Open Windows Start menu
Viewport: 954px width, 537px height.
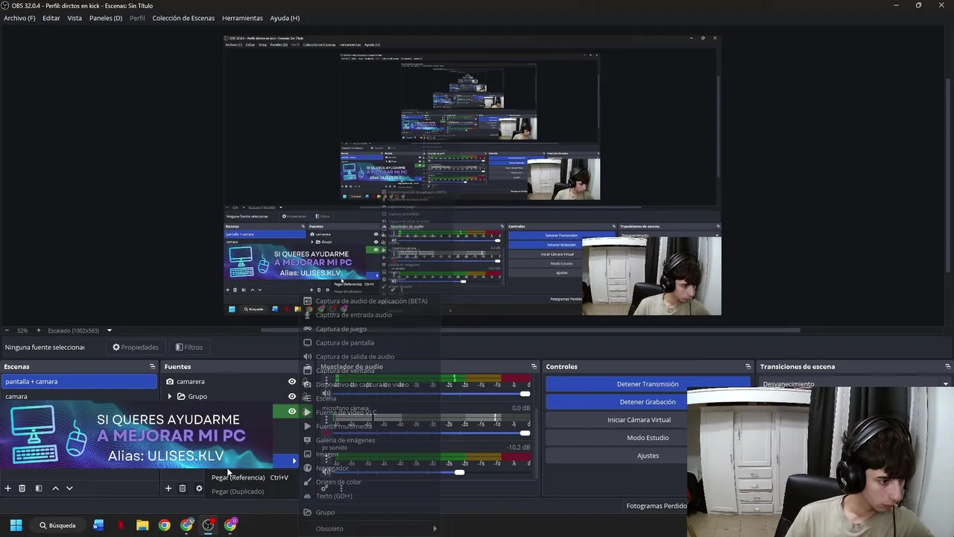[x=16, y=525]
